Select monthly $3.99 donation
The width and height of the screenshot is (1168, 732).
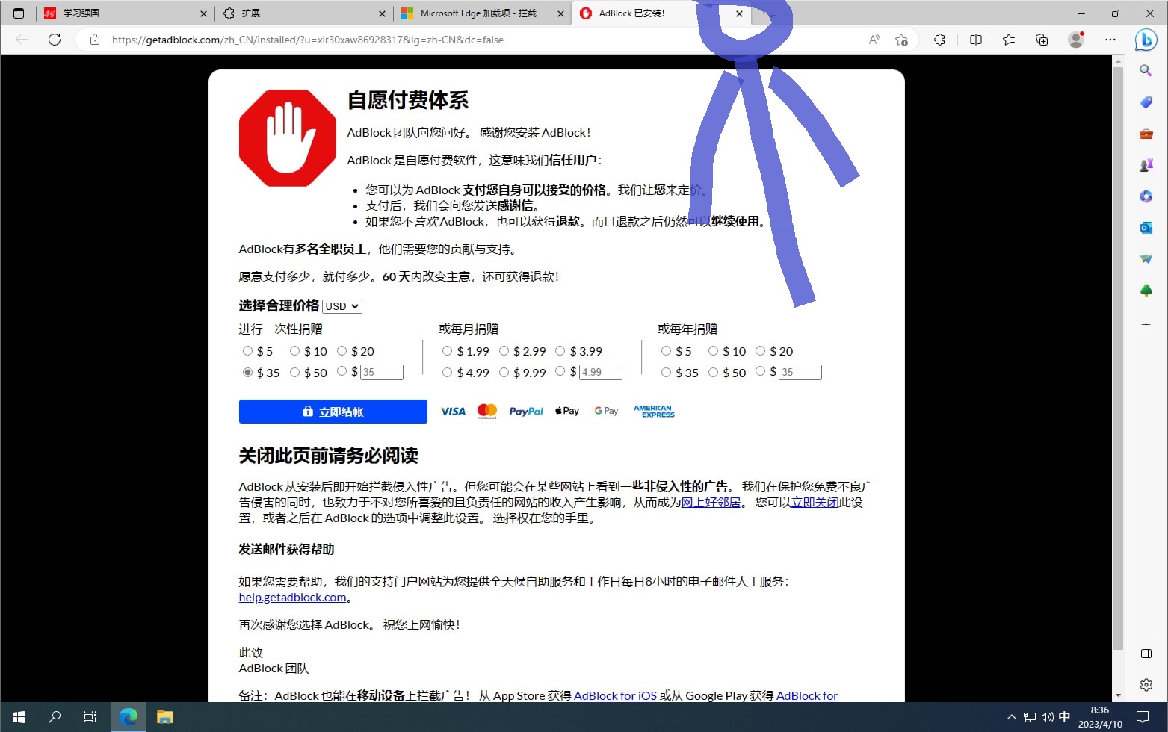[x=560, y=351]
